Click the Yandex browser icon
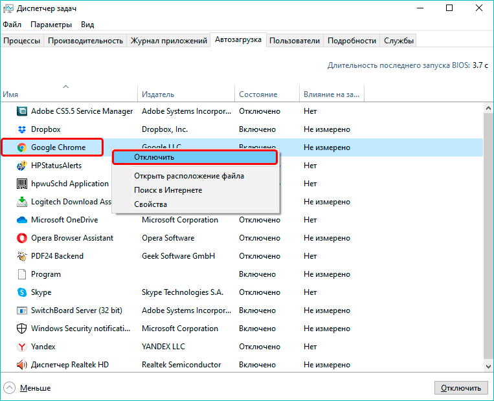 22,347
